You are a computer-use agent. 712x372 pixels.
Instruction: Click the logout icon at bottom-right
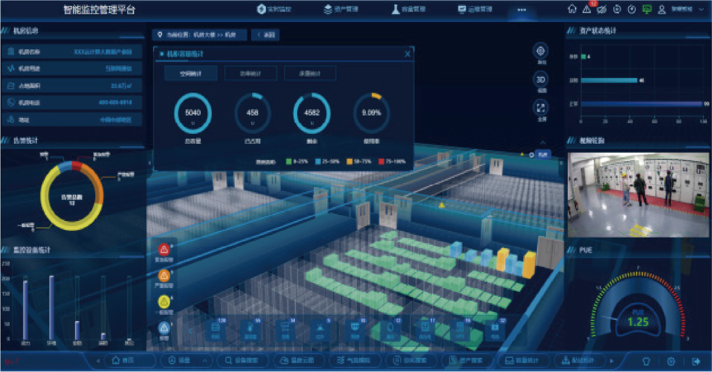696,361
